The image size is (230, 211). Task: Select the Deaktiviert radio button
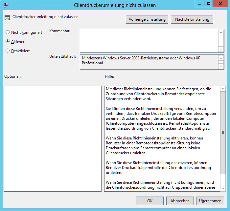point(8,51)
